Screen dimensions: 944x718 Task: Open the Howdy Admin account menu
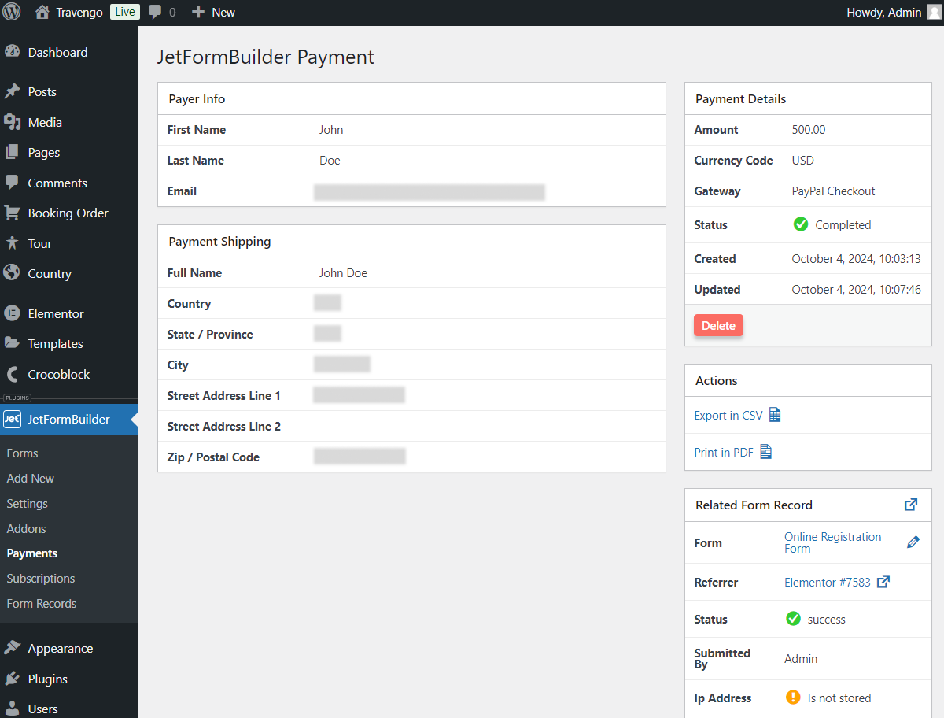point(883,12)
